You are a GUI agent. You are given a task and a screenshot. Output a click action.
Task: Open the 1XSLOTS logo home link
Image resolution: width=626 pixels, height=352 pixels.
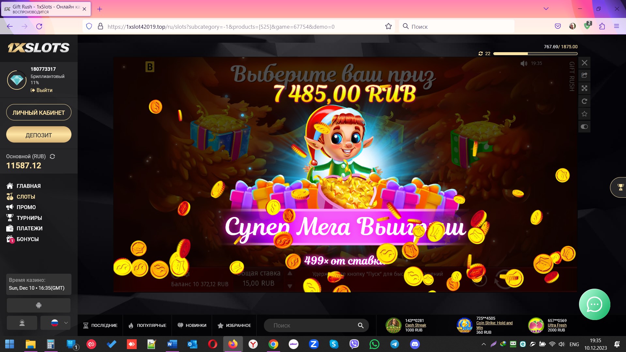tap(38, 48)
